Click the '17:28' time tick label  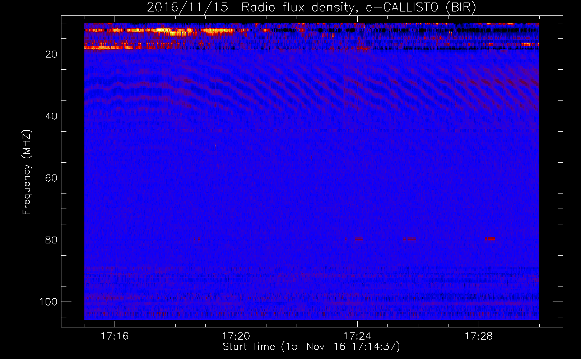pos(479,336)
